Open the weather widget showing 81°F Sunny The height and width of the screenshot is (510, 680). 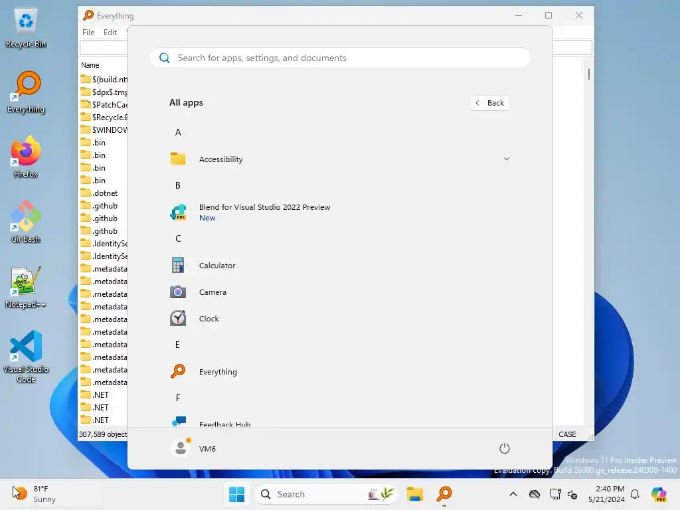(x=35, y=494)
